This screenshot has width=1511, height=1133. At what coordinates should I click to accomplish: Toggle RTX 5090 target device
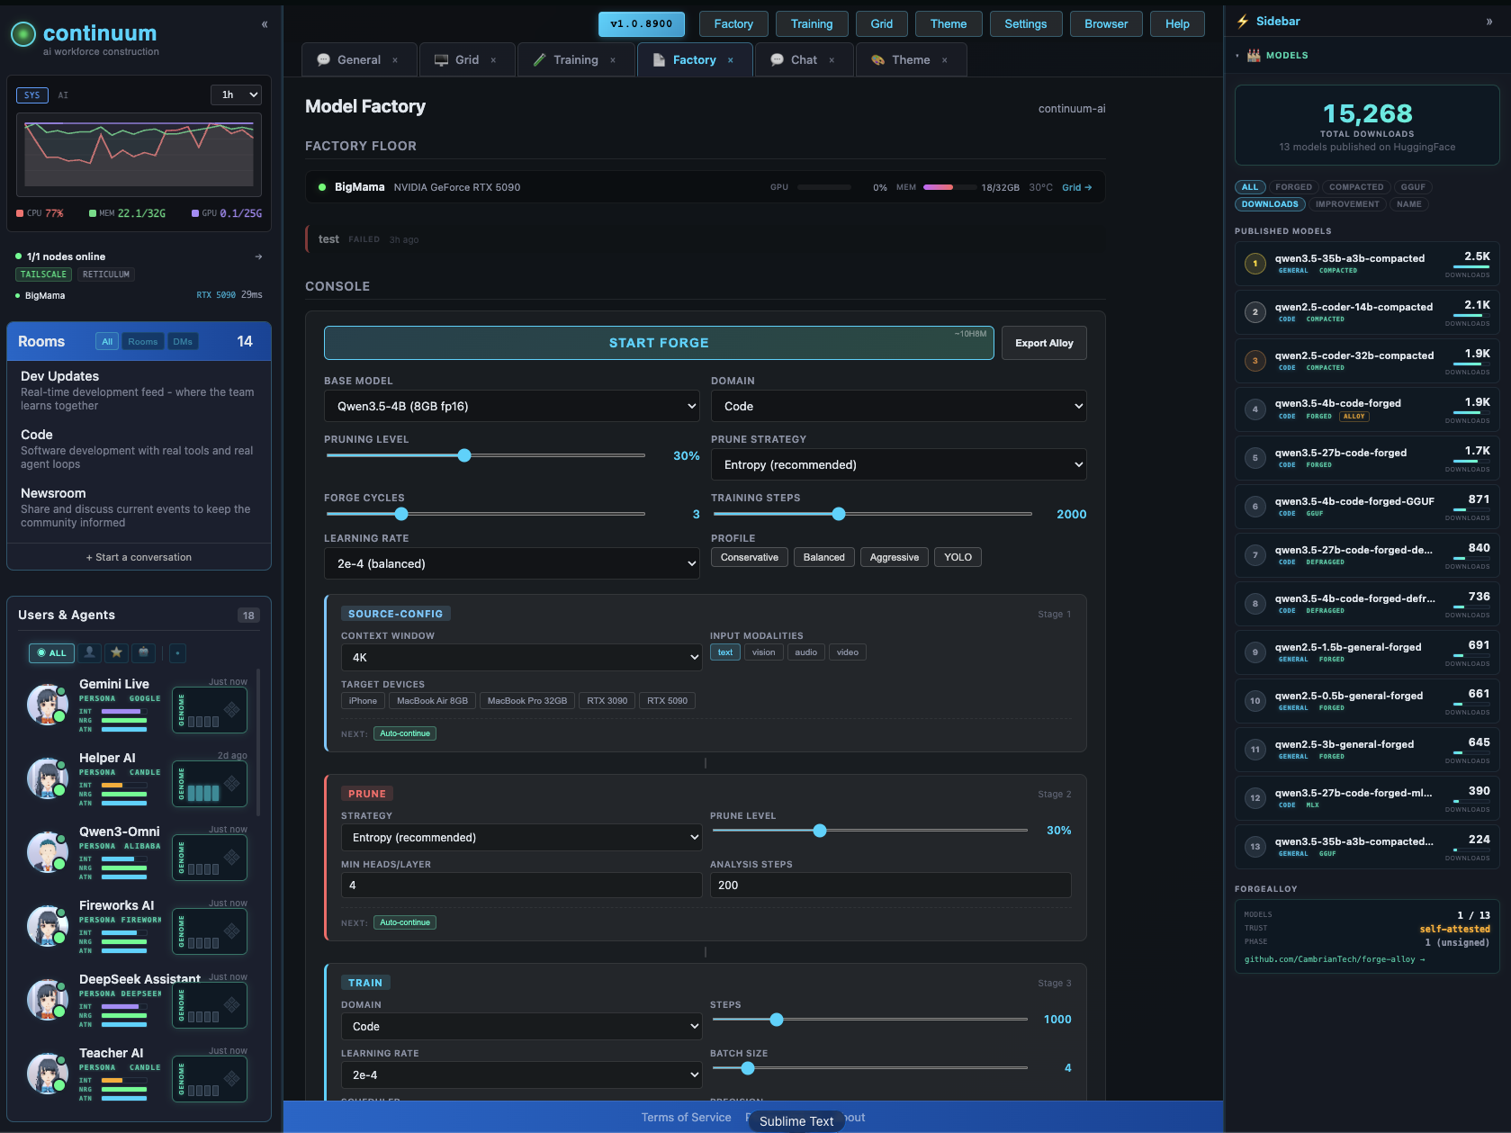667,701
